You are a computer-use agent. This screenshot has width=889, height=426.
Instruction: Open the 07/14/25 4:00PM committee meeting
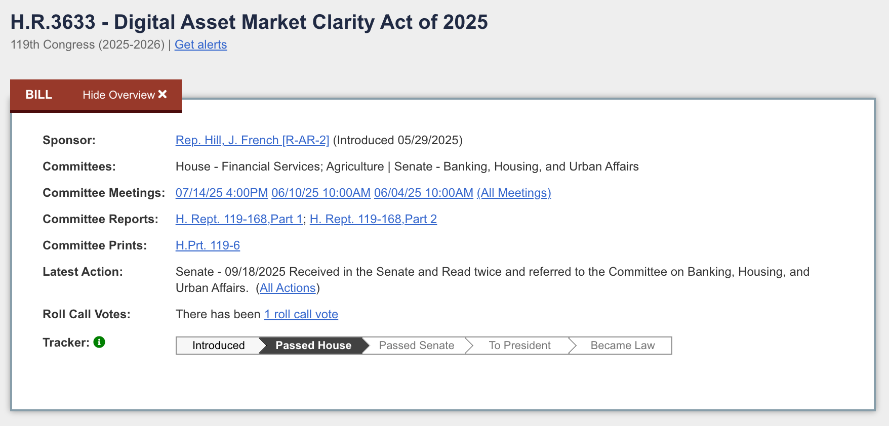(x=221, y=193)
